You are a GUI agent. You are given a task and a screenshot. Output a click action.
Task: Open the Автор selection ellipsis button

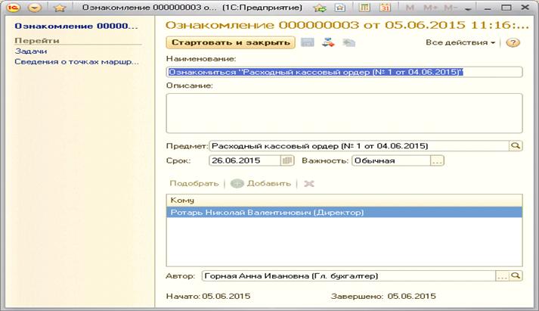[502, 276]
